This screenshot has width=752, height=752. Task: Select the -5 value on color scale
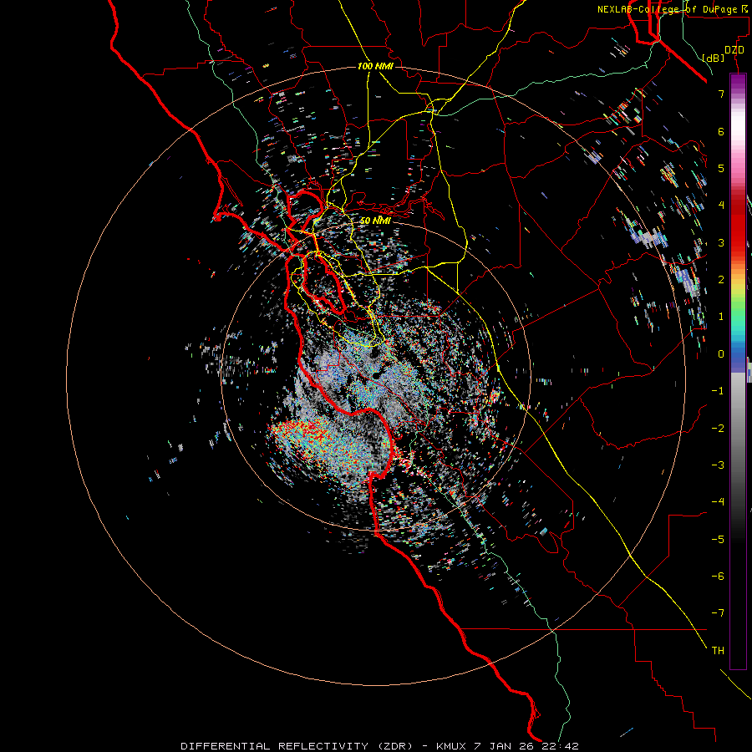click(x=718, y=540)
